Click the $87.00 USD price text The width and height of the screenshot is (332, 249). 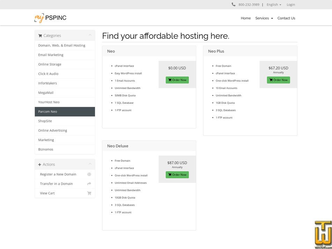[x=177, y=163]
